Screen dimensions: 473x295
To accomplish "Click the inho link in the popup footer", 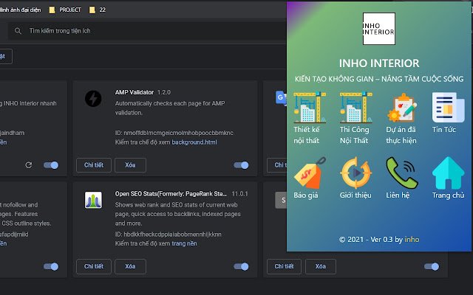I will (412, 239).
